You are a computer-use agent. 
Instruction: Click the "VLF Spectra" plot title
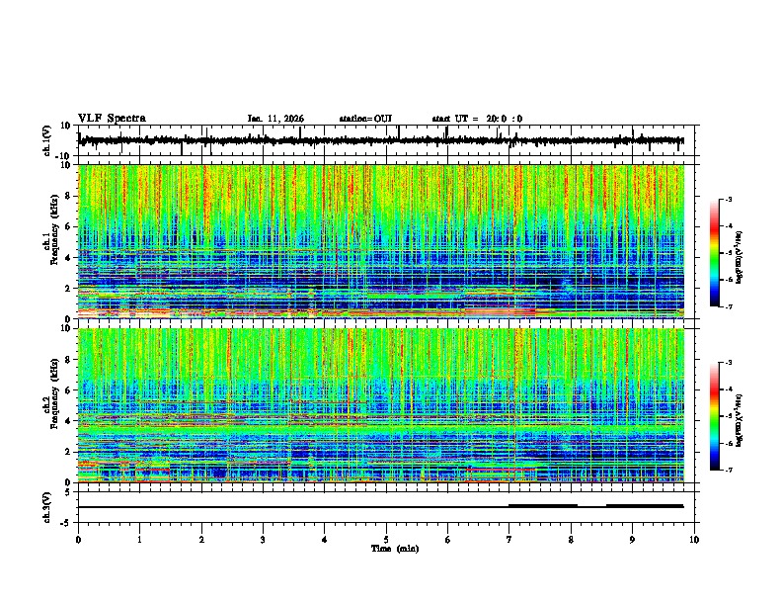coord(112,119)
